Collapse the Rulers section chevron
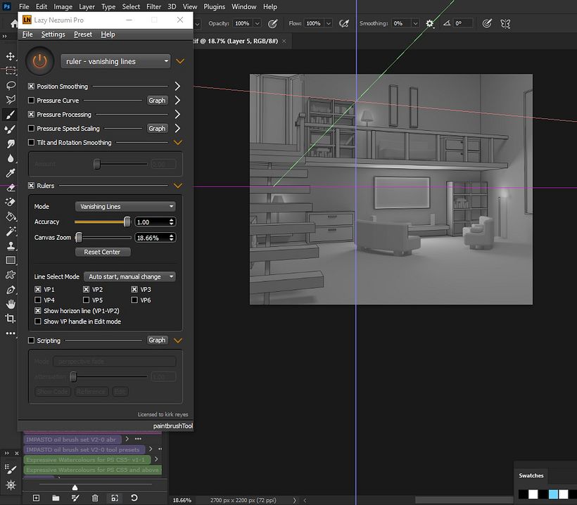577x505 pixels. [x=178, y=186]
